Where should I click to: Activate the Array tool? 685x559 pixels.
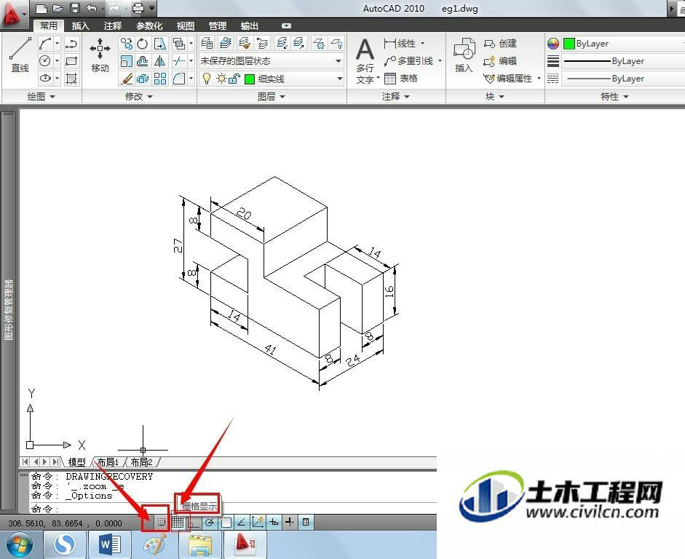click(x=160, y=79)
